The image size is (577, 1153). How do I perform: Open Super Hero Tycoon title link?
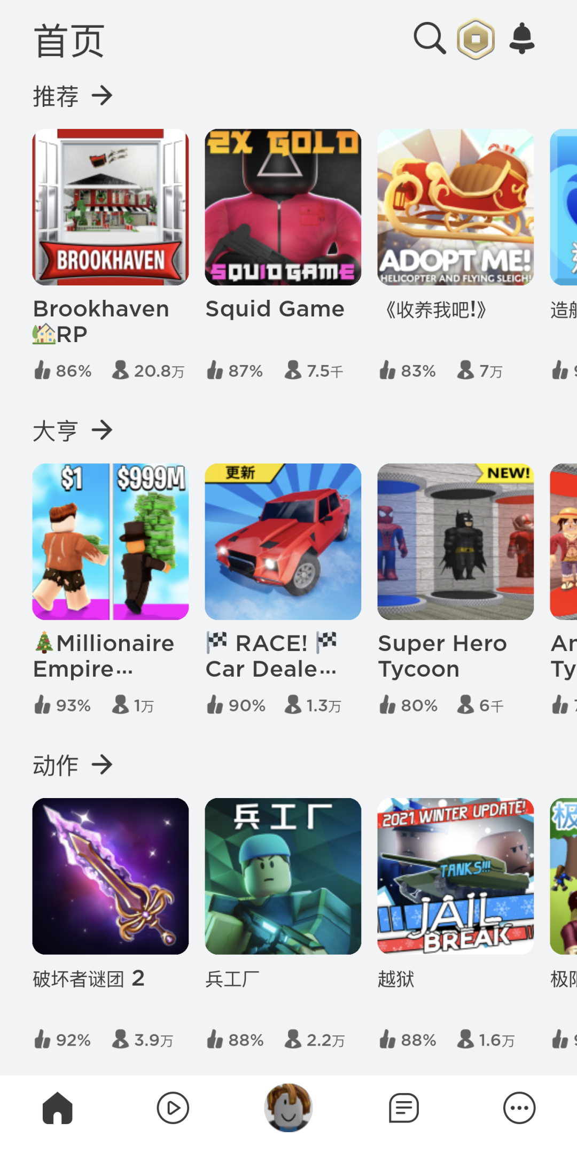click(442, 656)
